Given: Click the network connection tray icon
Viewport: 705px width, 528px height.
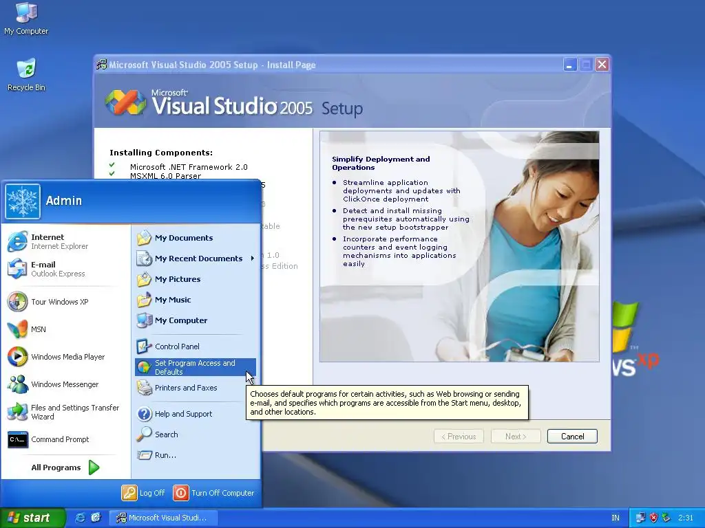Looking at the screenshot, I should point(640,518).
